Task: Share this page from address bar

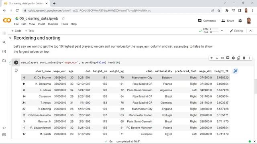Action: (212, 10)
